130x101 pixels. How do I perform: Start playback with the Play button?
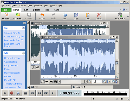tap(5, 93)
